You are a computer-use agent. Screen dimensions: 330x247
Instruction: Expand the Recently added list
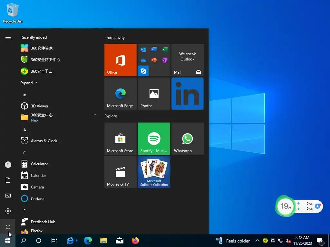[x=29, y=83]
